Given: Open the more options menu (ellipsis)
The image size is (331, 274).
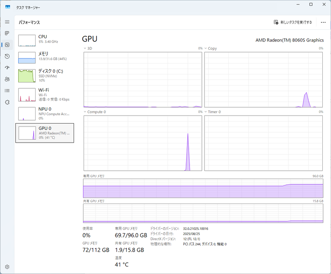Looking at the screenshot, I should (x=323, y=22).
